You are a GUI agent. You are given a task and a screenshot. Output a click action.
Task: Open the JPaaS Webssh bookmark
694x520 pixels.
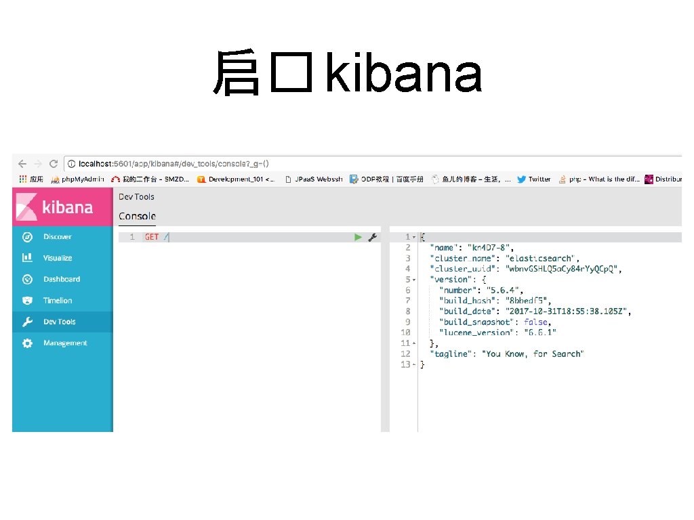pyautogui.click(x=314, y=179)
